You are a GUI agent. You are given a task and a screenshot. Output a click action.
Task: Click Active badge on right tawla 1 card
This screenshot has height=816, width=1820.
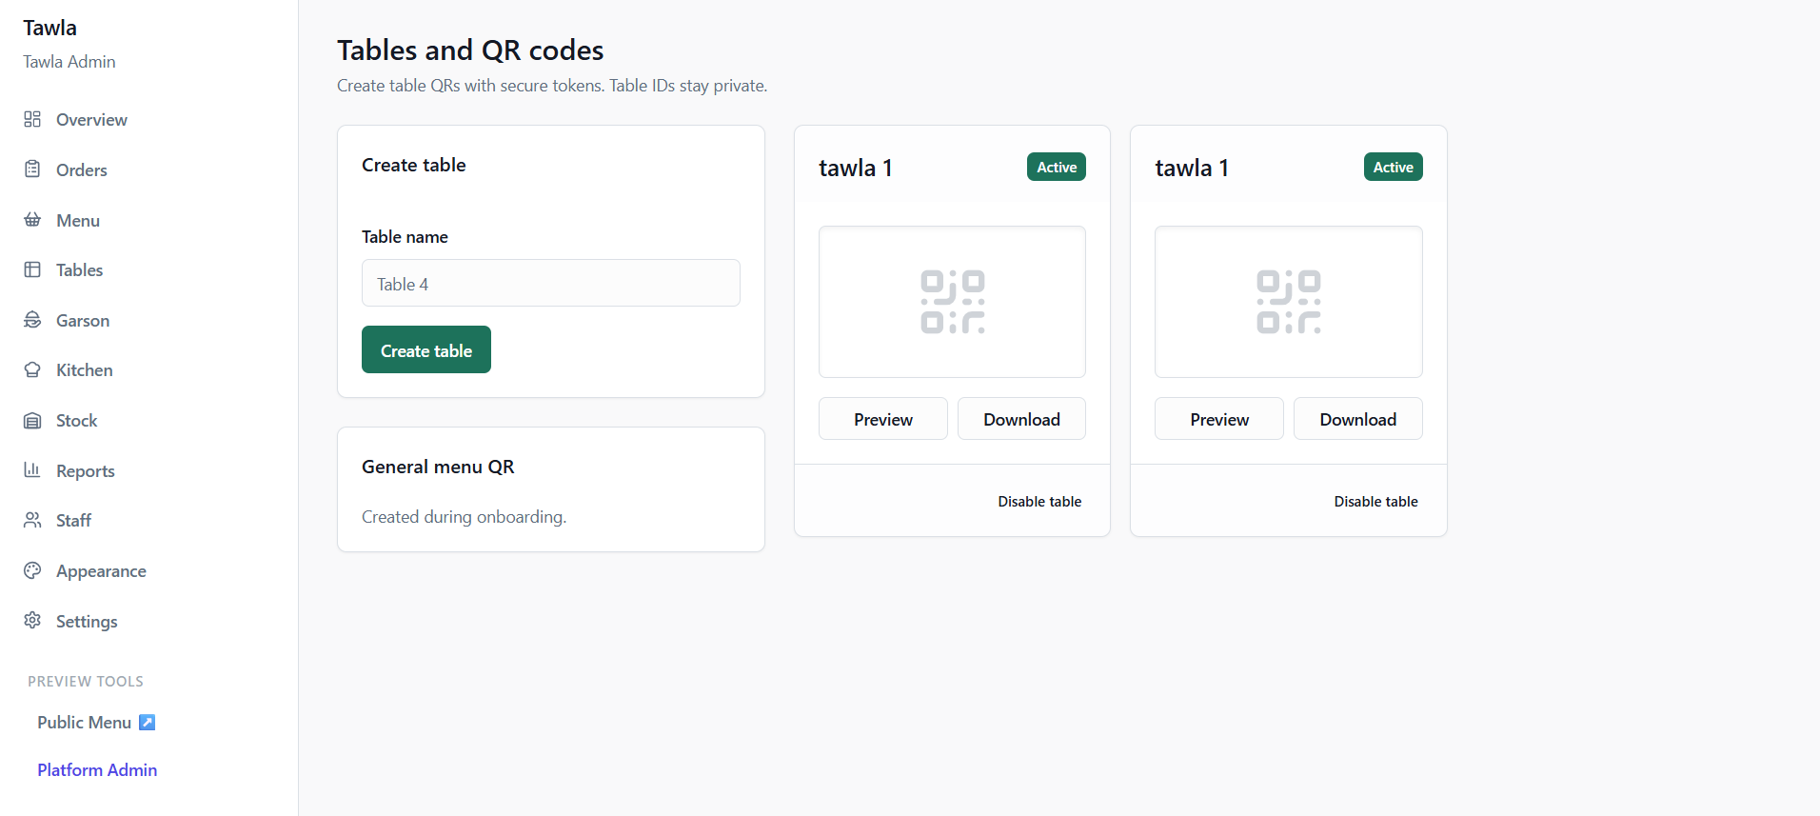1394,167
